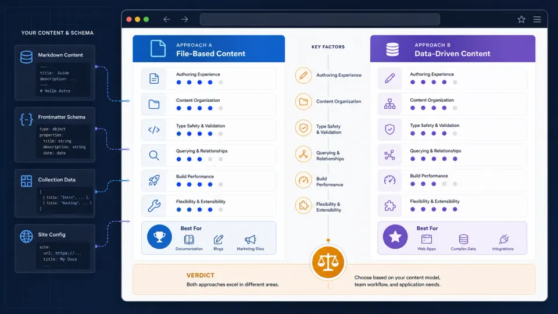Click the File-Based Content file icon in header
558x314 pixels.
tap(158, 48)
